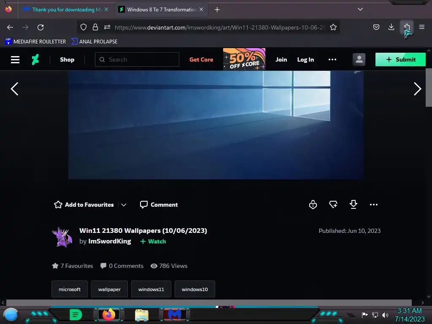
Task: Click the heart badge icon
Action: [x=313, y=205]
